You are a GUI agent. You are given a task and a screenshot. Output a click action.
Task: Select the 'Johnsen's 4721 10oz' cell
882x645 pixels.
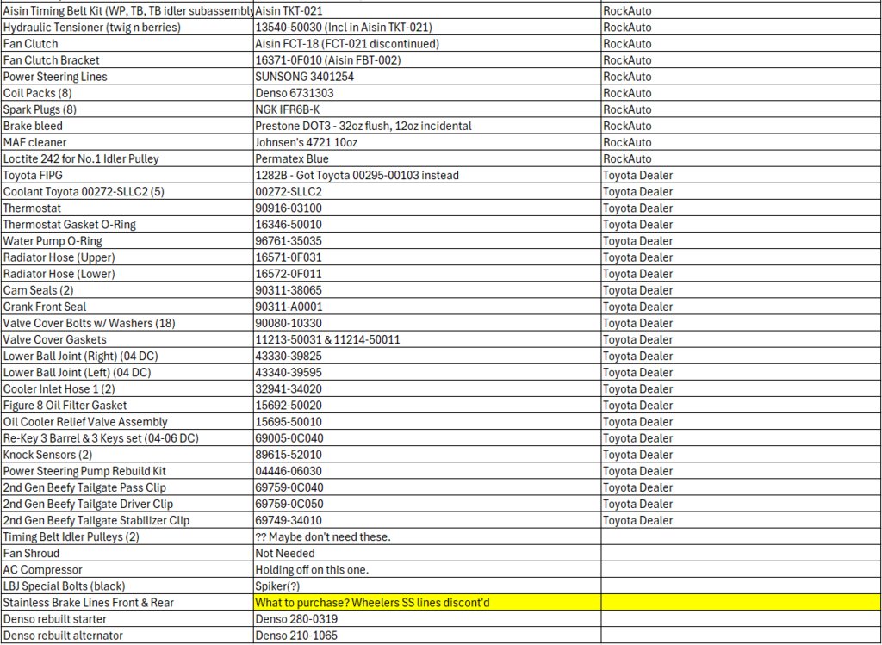427,142
